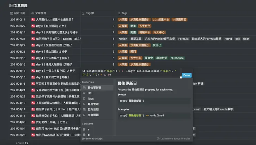Click the 筆記工具 tag
This screenshot has height=145, width=256.
(x=136, y=39)
